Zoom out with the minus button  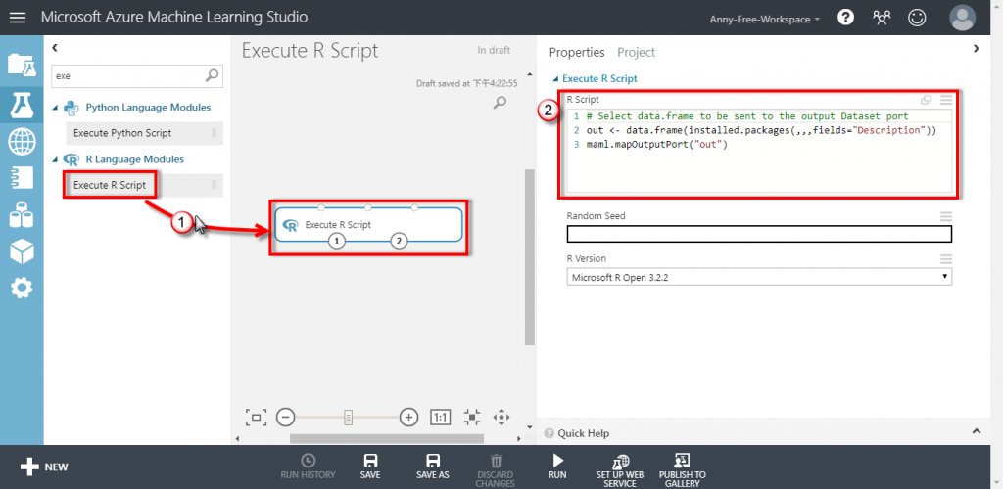[x=285, y=418]
